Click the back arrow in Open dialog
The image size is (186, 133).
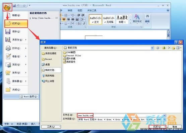158,48
